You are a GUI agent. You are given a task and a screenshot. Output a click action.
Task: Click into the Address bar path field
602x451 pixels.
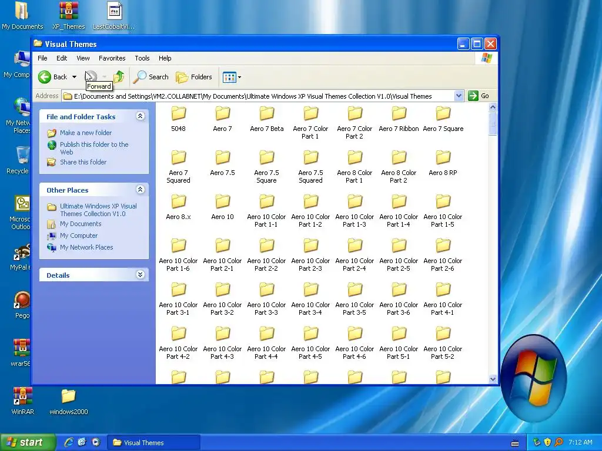[x=259, y=96]
